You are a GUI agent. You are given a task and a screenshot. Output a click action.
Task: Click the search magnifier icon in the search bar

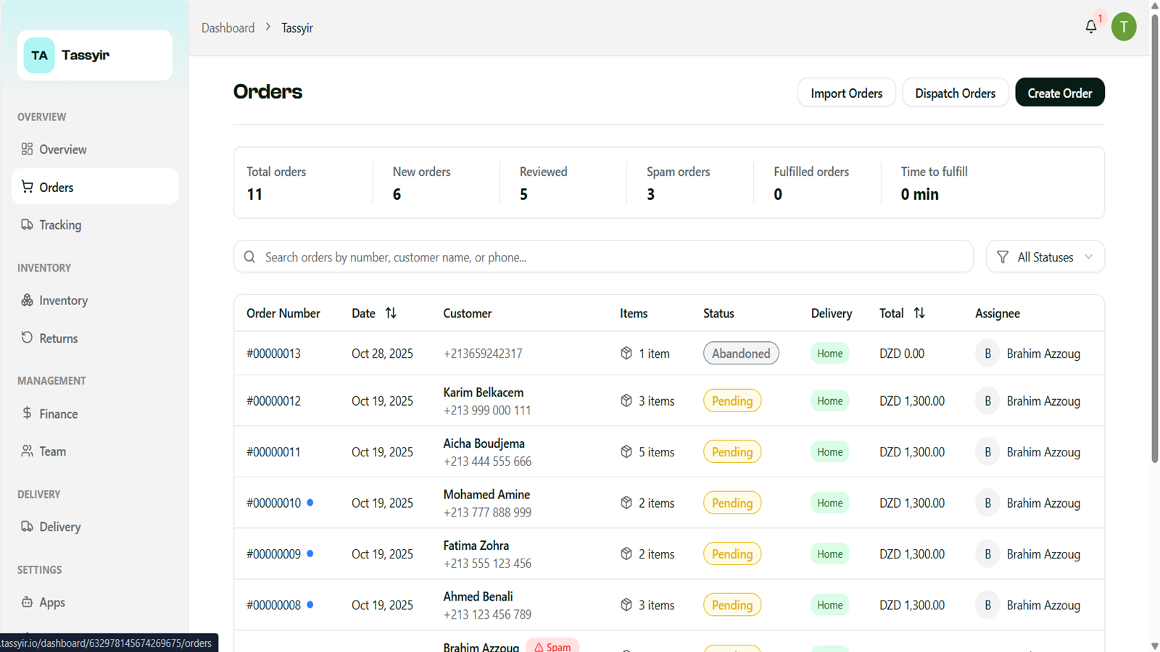(249, 256)
